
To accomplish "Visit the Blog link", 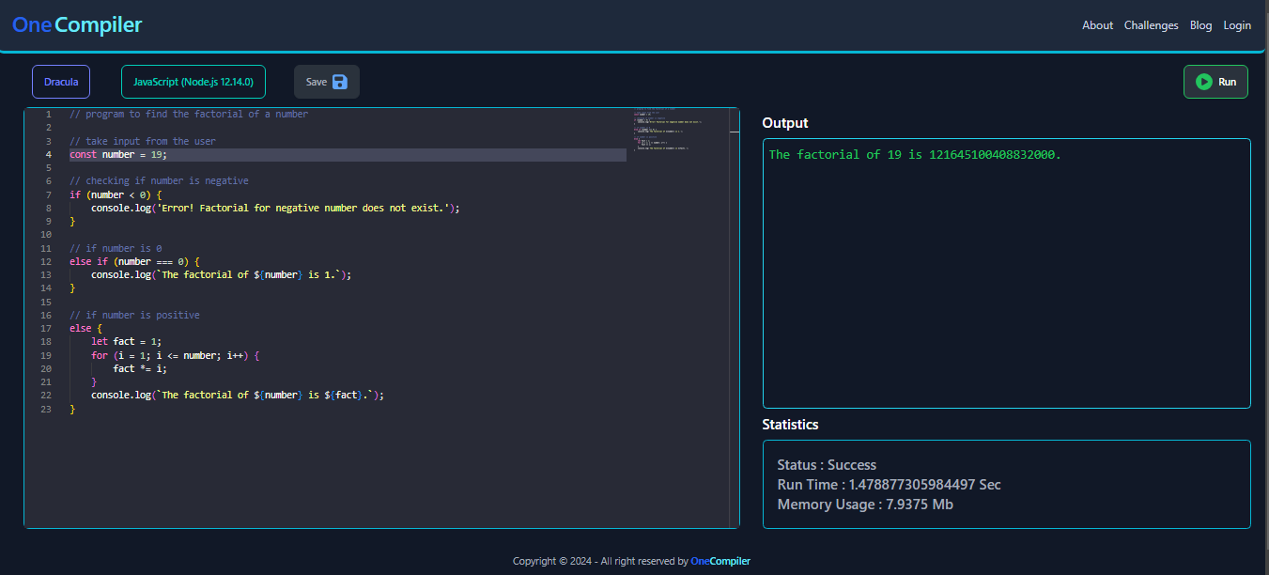I will 1200,25.
